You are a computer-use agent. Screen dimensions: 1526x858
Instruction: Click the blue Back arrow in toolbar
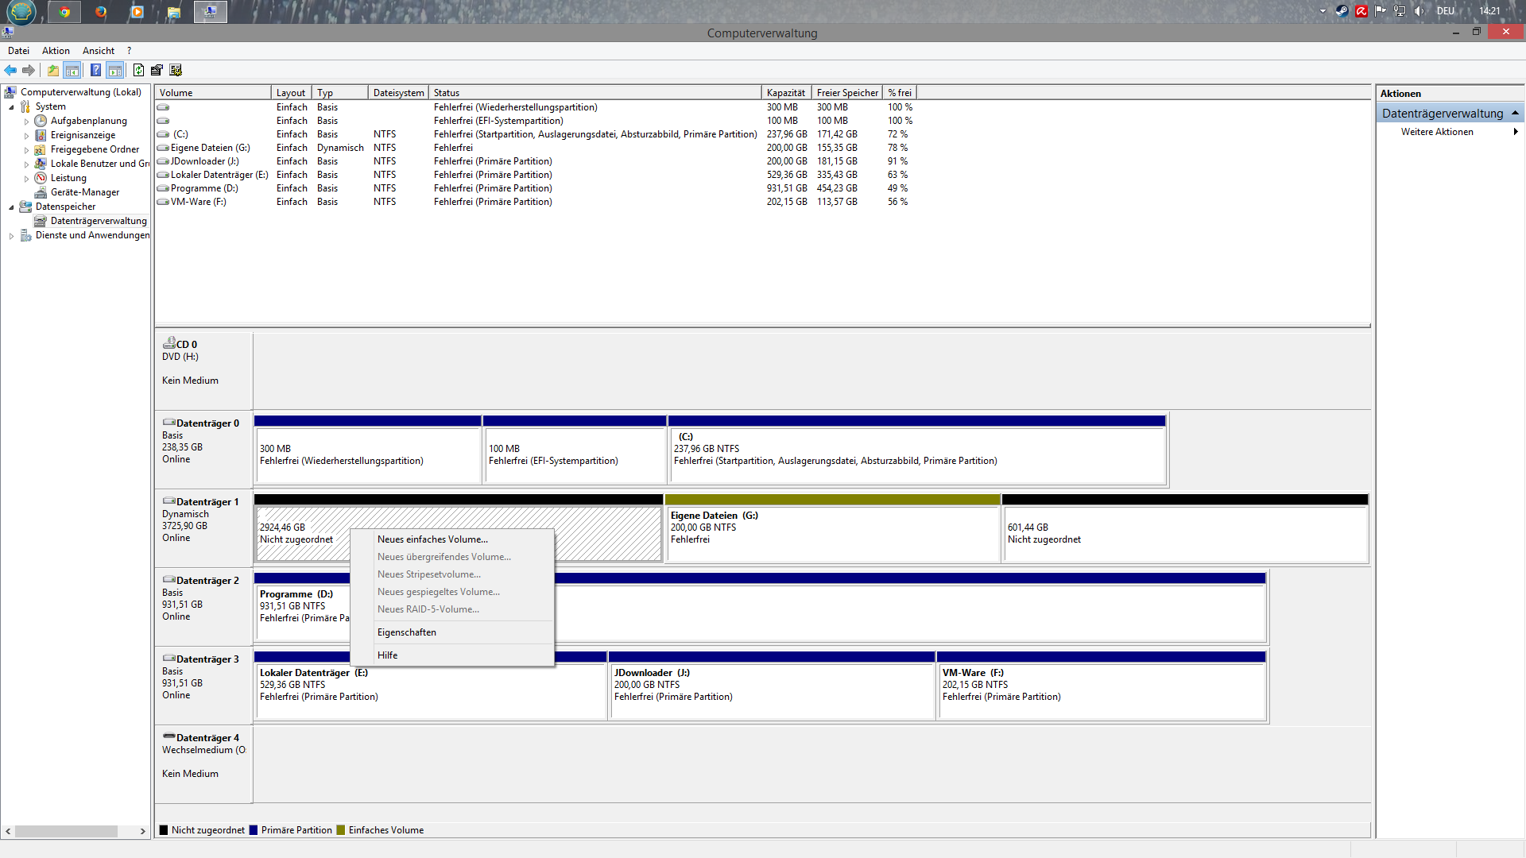click(x=10, y=70)
